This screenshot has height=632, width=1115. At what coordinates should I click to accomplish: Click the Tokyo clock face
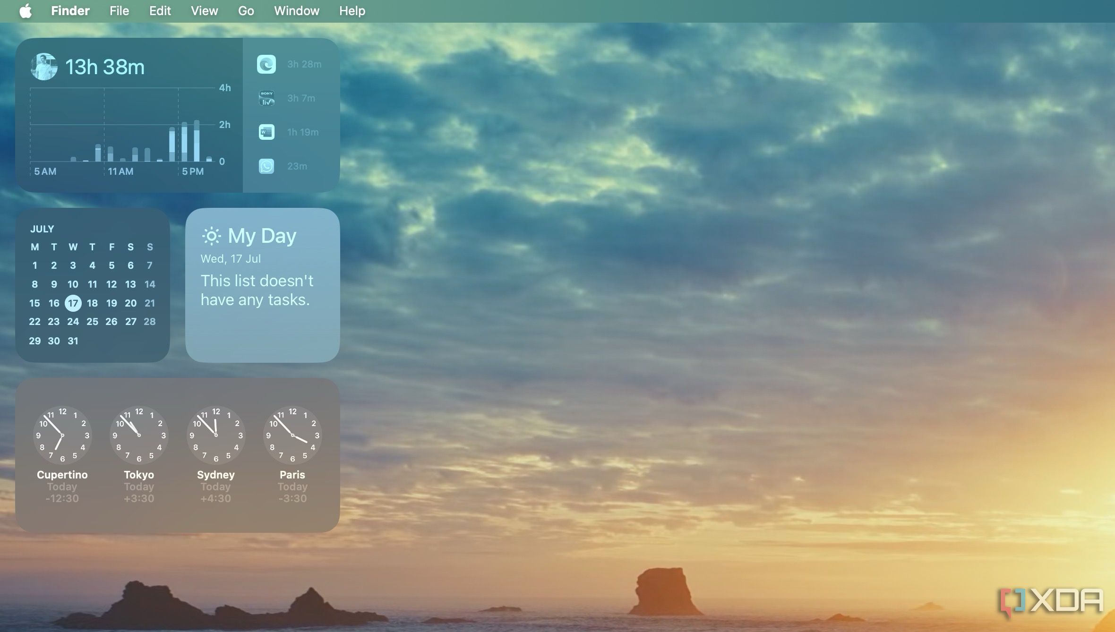tap(139, 435)
